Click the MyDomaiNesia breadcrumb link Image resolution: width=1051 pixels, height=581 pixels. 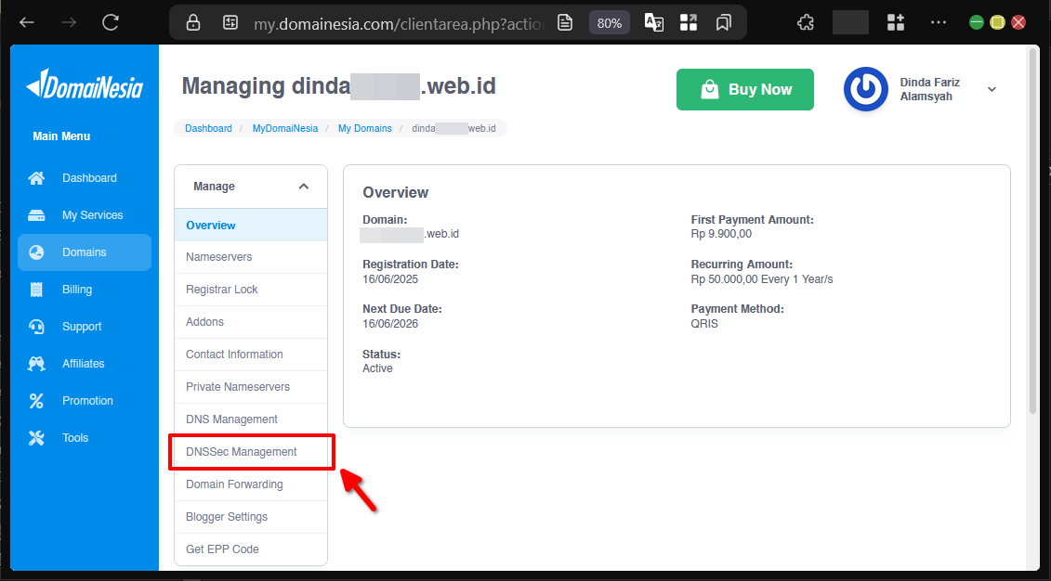[285, 128]
